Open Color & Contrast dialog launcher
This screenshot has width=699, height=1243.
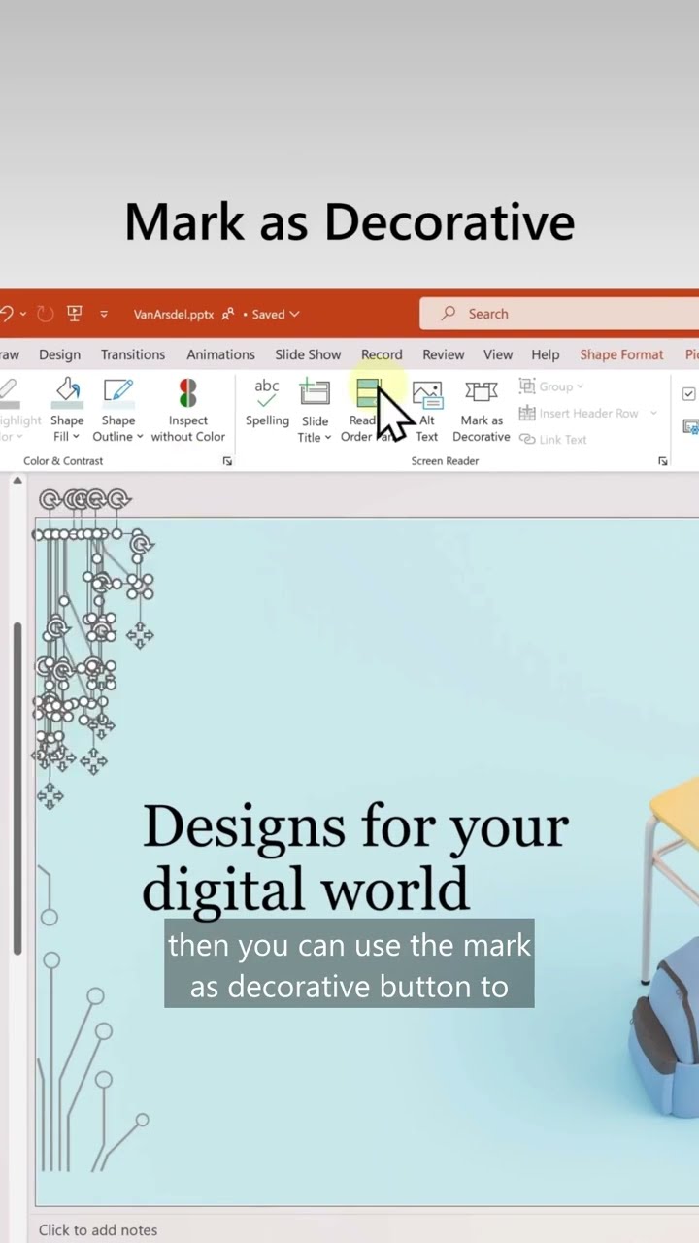[227, 461]
